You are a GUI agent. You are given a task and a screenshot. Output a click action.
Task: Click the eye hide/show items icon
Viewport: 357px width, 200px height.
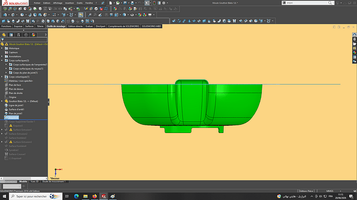(x=132, y=15)
